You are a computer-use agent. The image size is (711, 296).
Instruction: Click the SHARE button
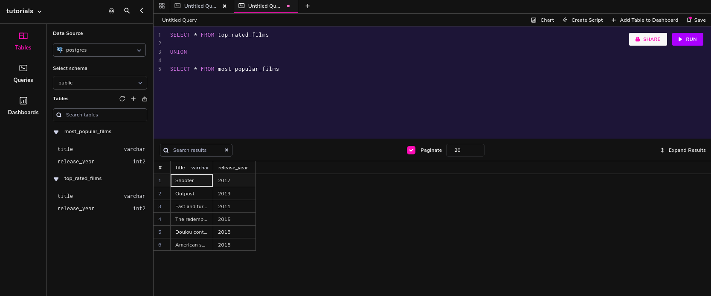648,39
